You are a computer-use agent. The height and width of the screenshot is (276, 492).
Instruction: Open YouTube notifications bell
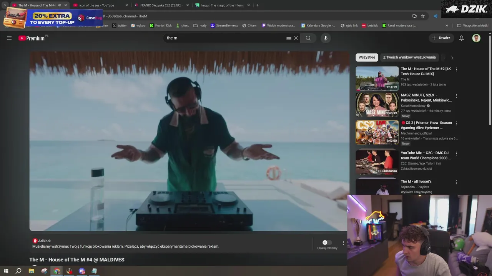coord(462,38)
